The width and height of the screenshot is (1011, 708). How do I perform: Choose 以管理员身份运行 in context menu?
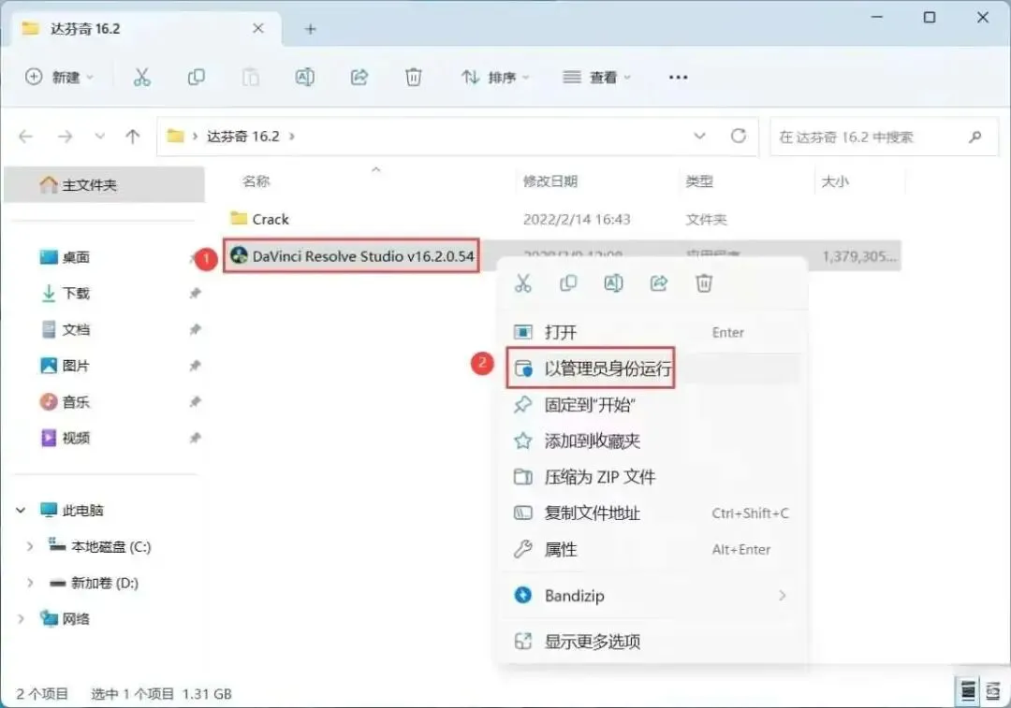pyautogui.click(x=652, y=368)
